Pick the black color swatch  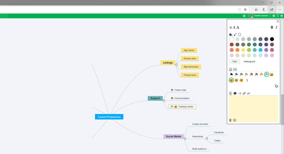[x=272, y=39]
